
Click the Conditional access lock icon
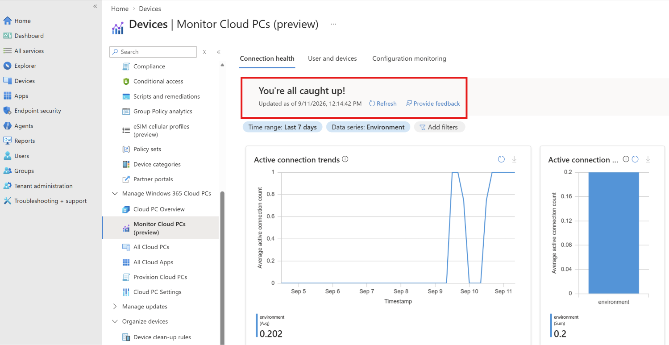tap(126, 81)
